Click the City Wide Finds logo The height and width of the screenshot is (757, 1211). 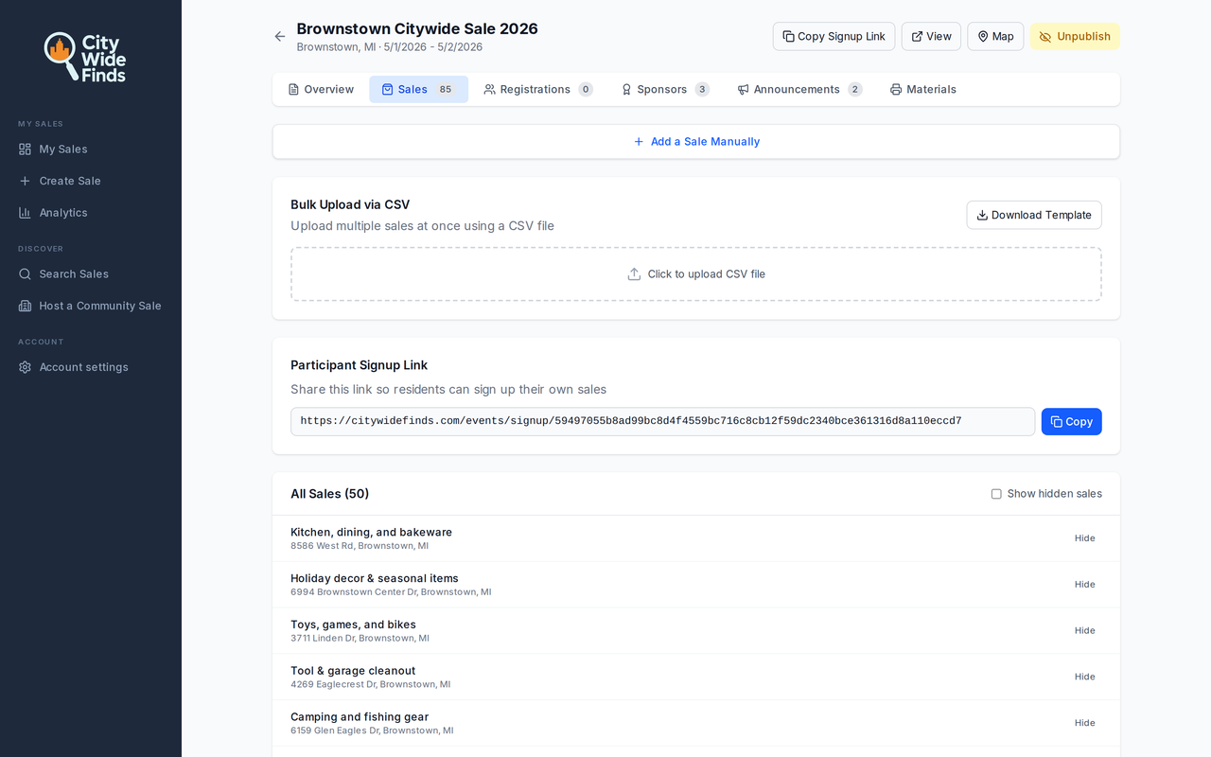click(x=85, y=58)
